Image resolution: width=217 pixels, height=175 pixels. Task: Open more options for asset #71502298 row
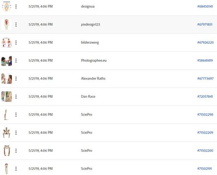pos(16,115)
